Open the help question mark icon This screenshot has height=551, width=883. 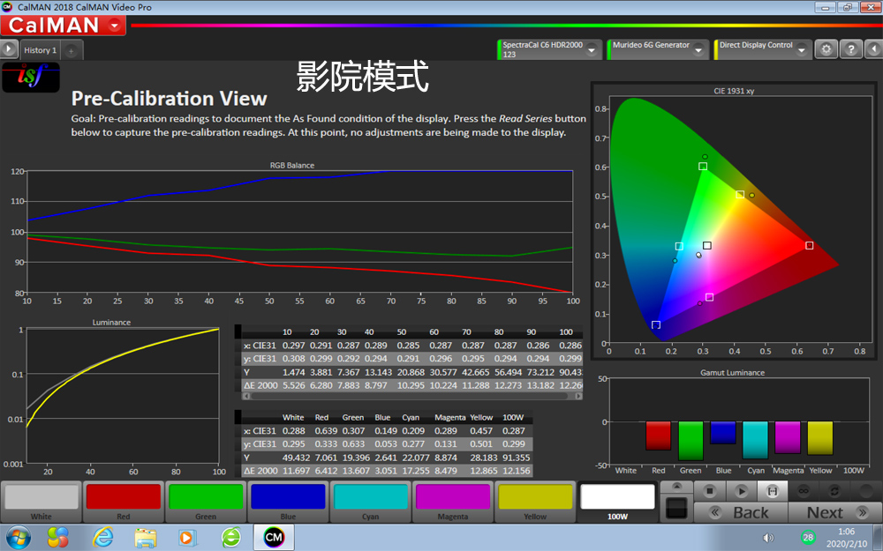click(851, 49)
